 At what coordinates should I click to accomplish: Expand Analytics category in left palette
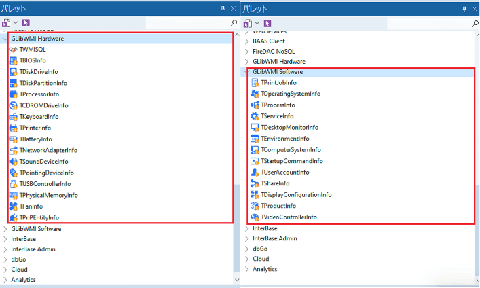tap(5, 280)
